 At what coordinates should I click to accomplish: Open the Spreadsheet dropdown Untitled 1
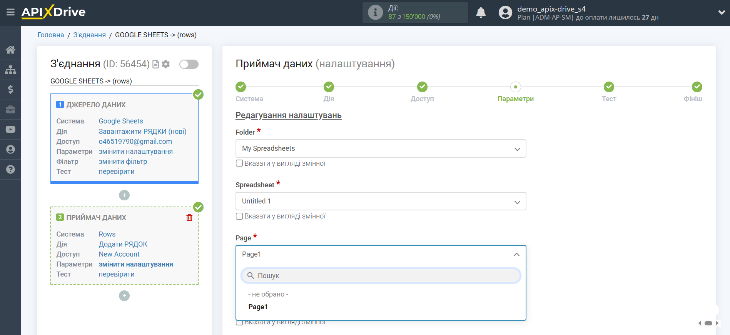point(381,201)
